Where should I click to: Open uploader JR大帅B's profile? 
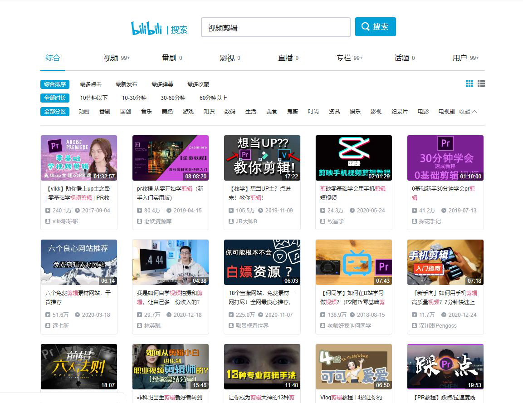click(x=246, y=221)
